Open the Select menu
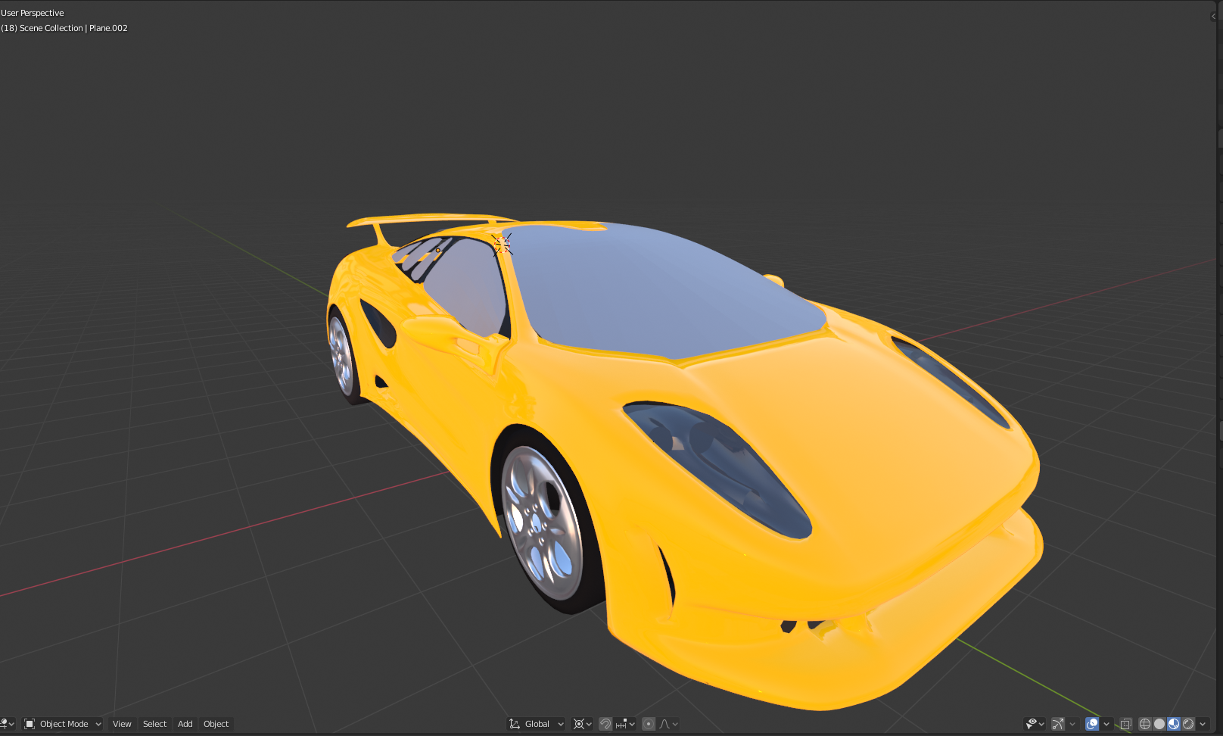Viewport: 1223px width, 736px height. pyautogui.click(x=154, y=724)
